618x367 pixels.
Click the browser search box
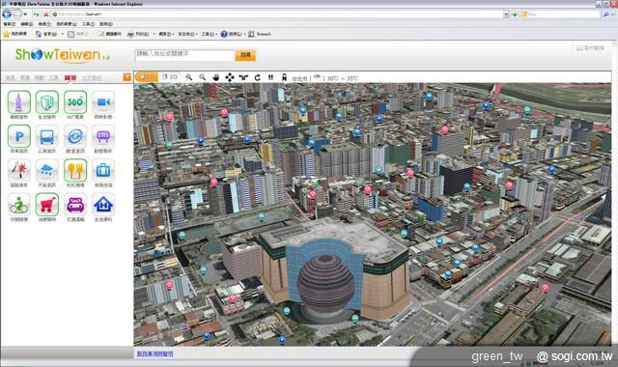click(x=560, y=14)
